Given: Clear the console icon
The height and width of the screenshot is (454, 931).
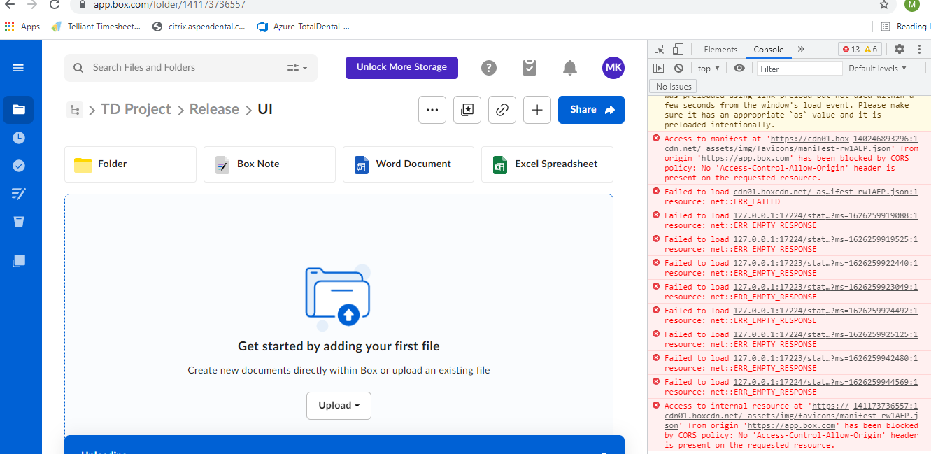Looking at the screenshot, I should (x=678, y=69).
